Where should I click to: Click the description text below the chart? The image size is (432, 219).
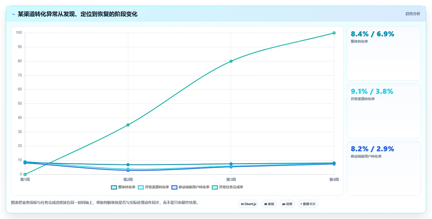(105, 203)
